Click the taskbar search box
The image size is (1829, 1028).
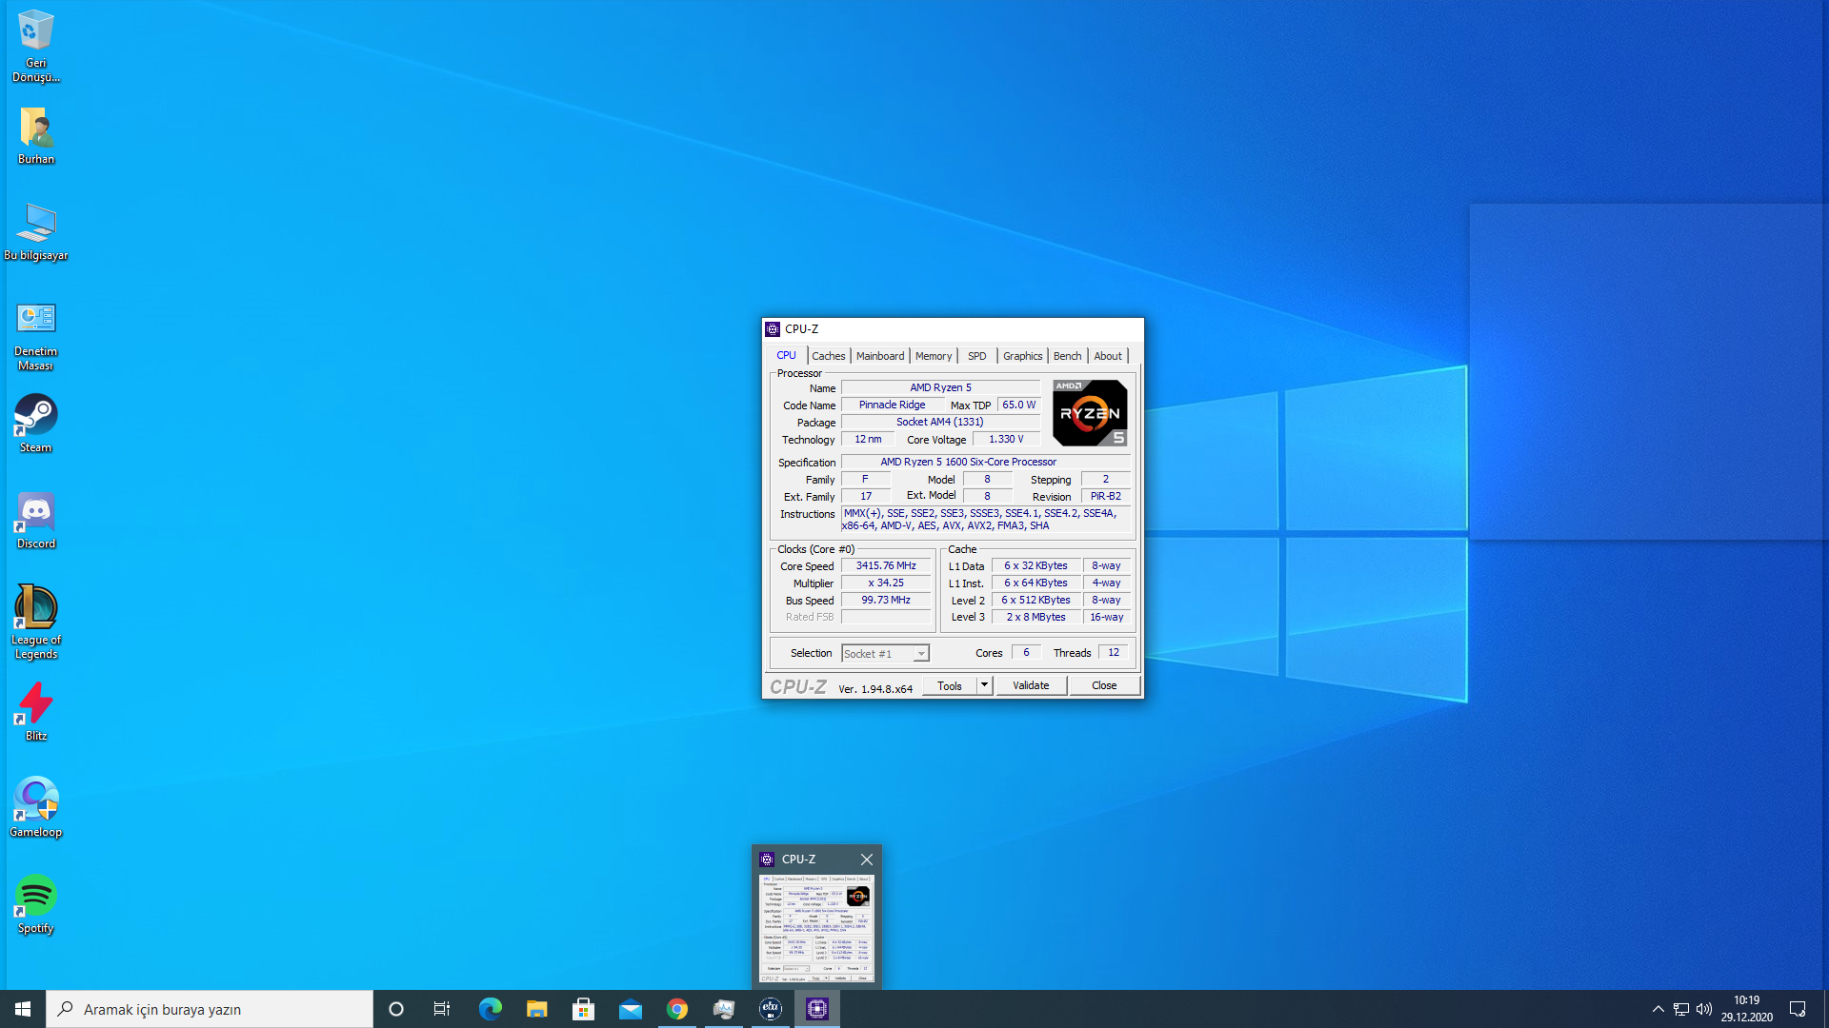210,1009
